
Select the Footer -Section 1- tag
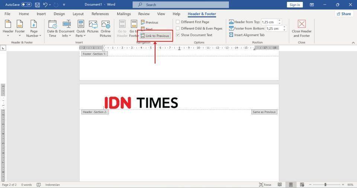(94, 54)
